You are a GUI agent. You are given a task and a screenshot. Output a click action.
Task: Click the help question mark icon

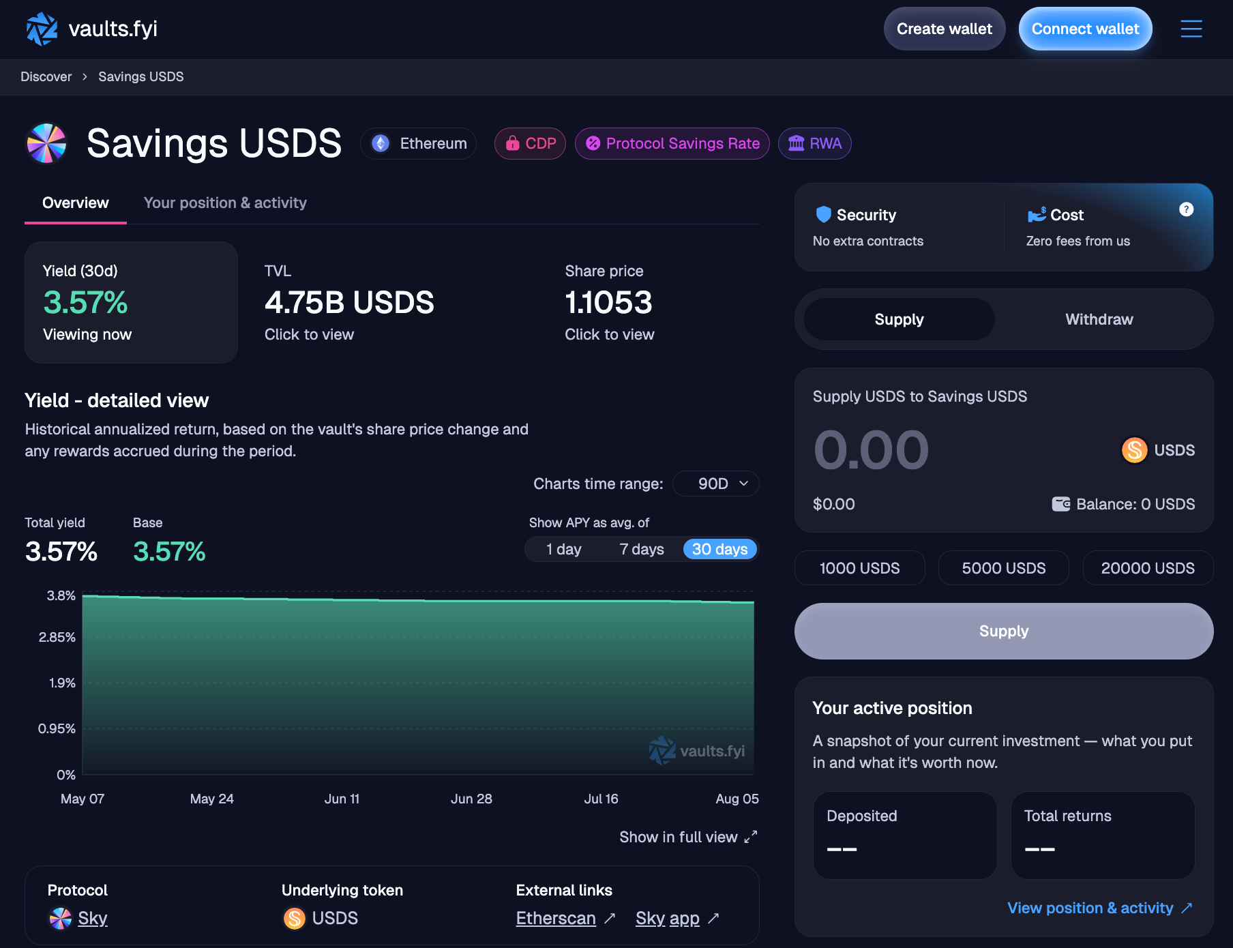[x=1186, y=209]
